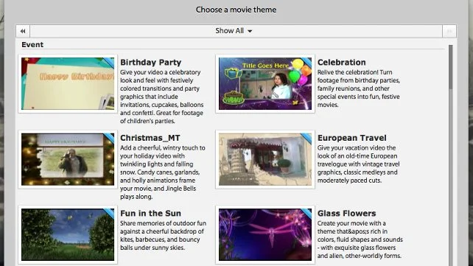Viewport: 473px width, 266px height.
Task: Go back with the rewind arrow button
Action: 23,31
